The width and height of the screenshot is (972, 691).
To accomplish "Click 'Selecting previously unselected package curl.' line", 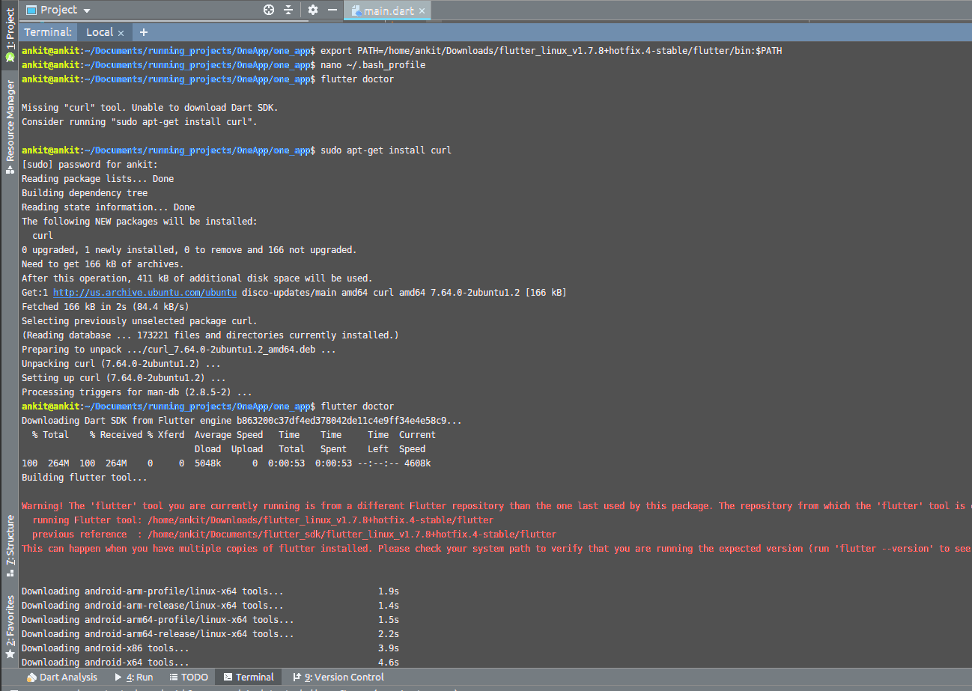I will pyautogui.click(x=139, y=321).
